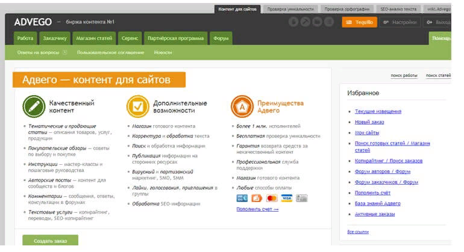The image size is (464, 252).
Task: Switch to the Контент для сайтов tab
Action: pyautogui.click(x=237, y=9)
